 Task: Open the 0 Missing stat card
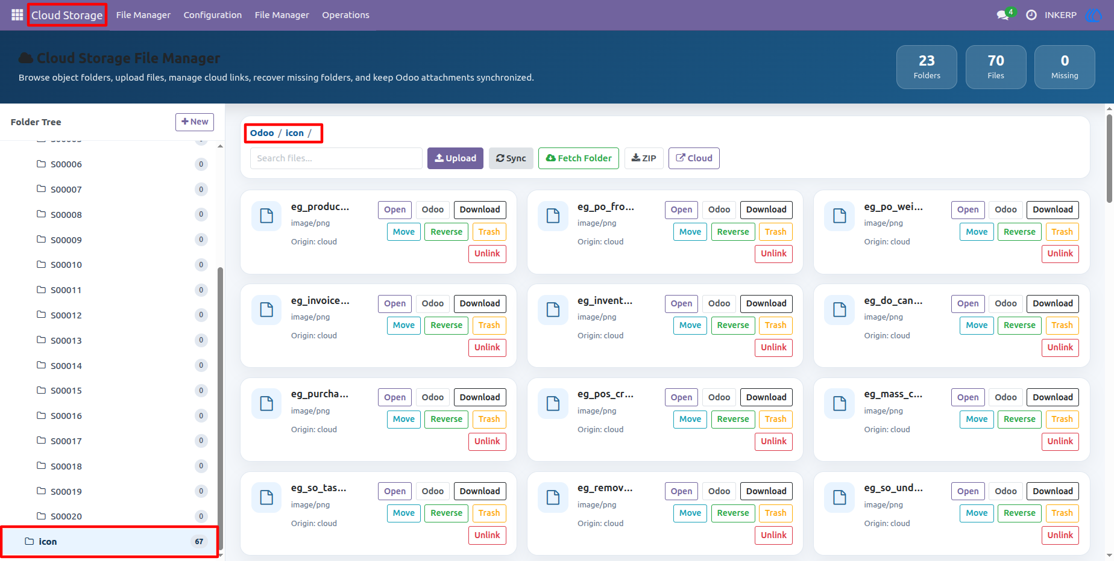pyautogui.click(x=1065, y=67)
